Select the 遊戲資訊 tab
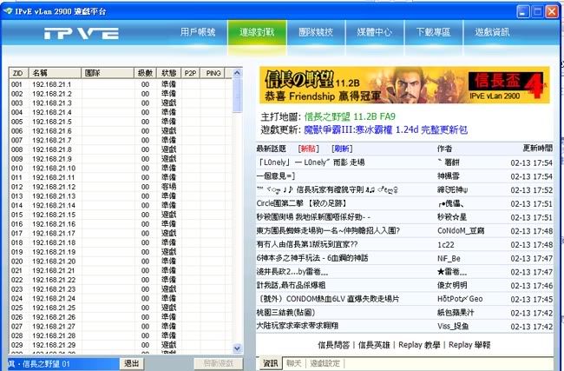564x371 pixels. 492,32
